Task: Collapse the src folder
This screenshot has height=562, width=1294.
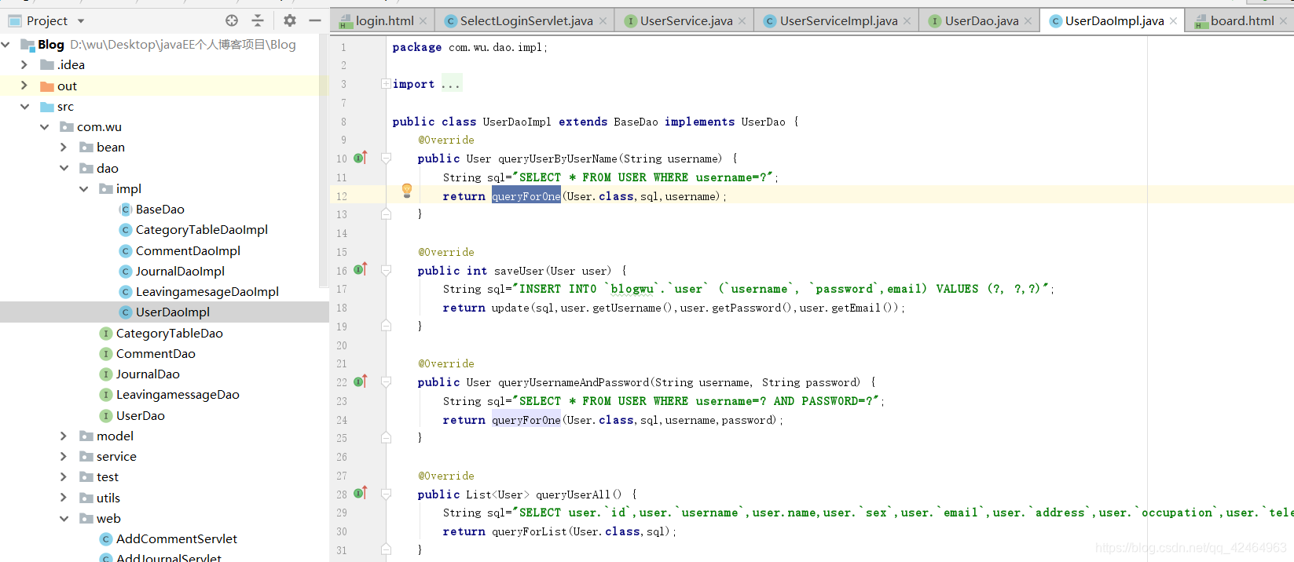Action: [x=24, y=107]
